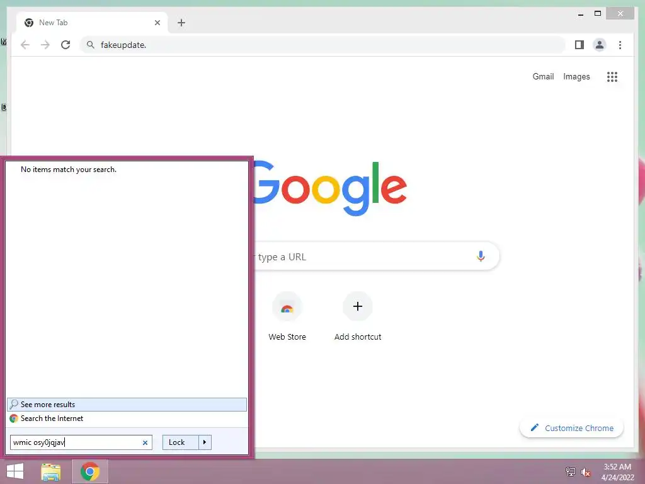Expand the arrow beside the Lock button
Viewport: 645px width, 484px height.
pos(205,442)
